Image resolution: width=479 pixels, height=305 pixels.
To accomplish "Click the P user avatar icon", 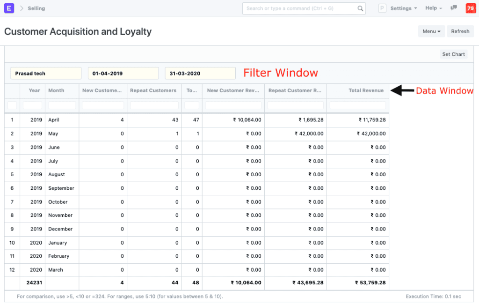I will pyautogui.click(x=382, y=8).
